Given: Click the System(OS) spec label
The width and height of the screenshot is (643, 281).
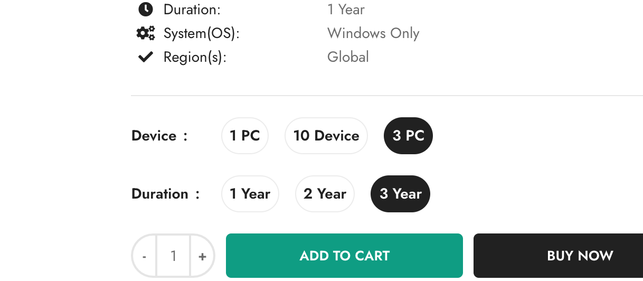Looking at the screenshot, I should tap(202, 33).
